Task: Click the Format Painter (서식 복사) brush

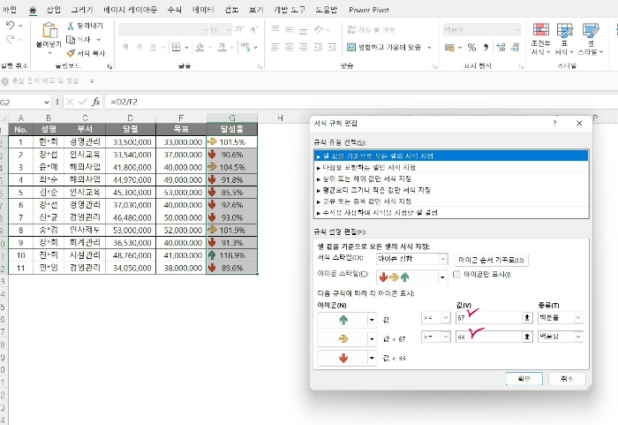Action: pyautogui.click(x=71, y=53)
